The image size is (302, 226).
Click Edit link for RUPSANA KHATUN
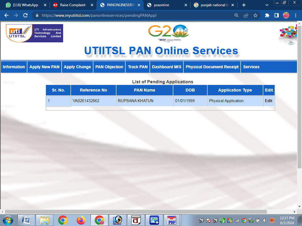point(268,101)
